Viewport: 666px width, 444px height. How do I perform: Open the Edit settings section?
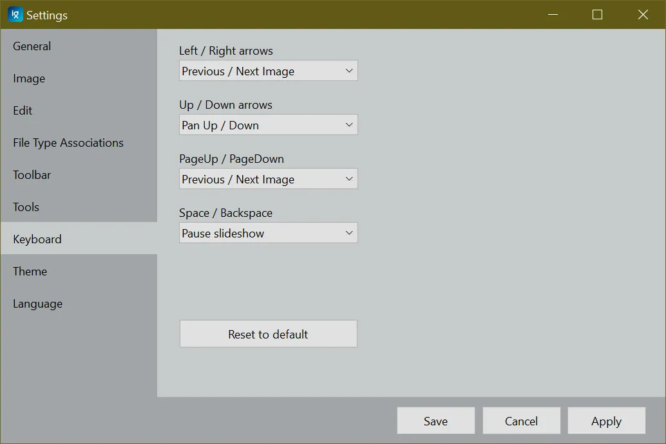pos(79,111)
